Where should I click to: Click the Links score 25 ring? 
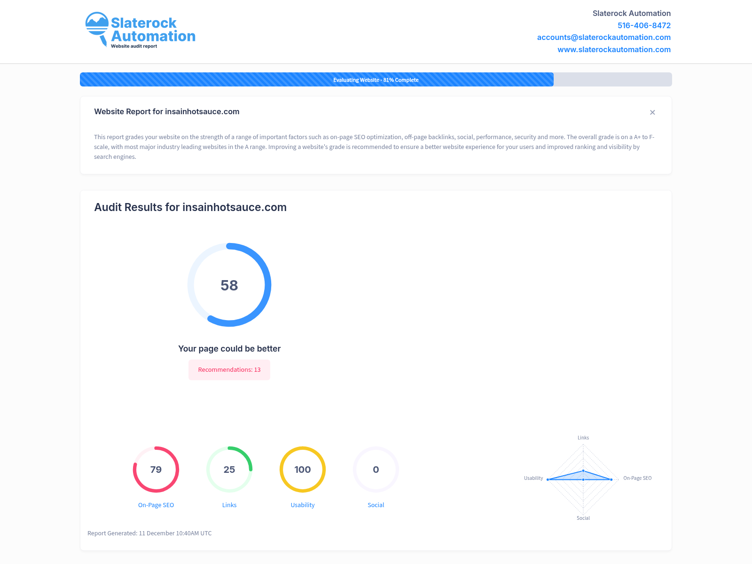(x=229, y=470)
